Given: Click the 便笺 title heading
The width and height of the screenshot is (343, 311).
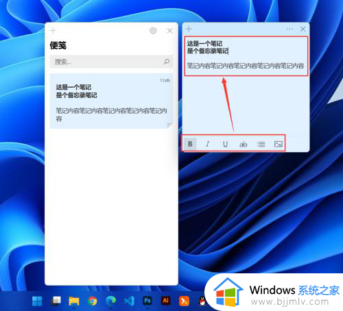Looking at the screenshot, I should [x=58, y=45].
